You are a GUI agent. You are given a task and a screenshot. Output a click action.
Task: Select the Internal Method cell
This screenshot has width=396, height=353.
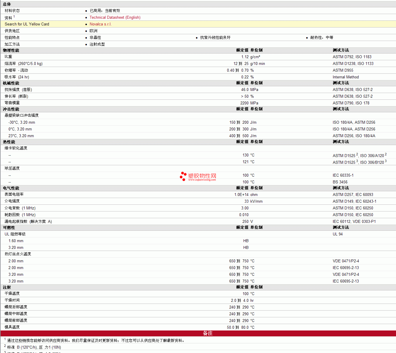tap(346, 77)
